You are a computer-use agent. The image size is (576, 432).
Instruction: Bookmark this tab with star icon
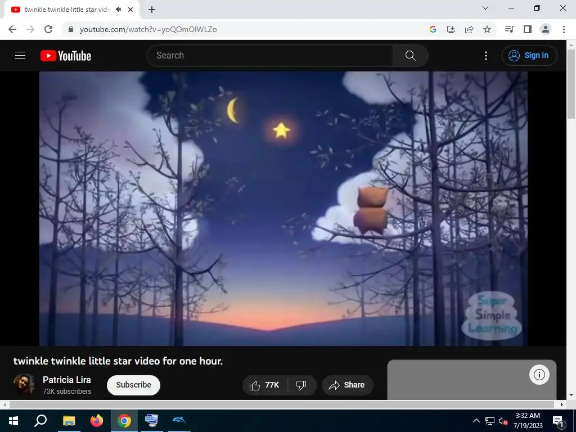click(x=487, y=29)
